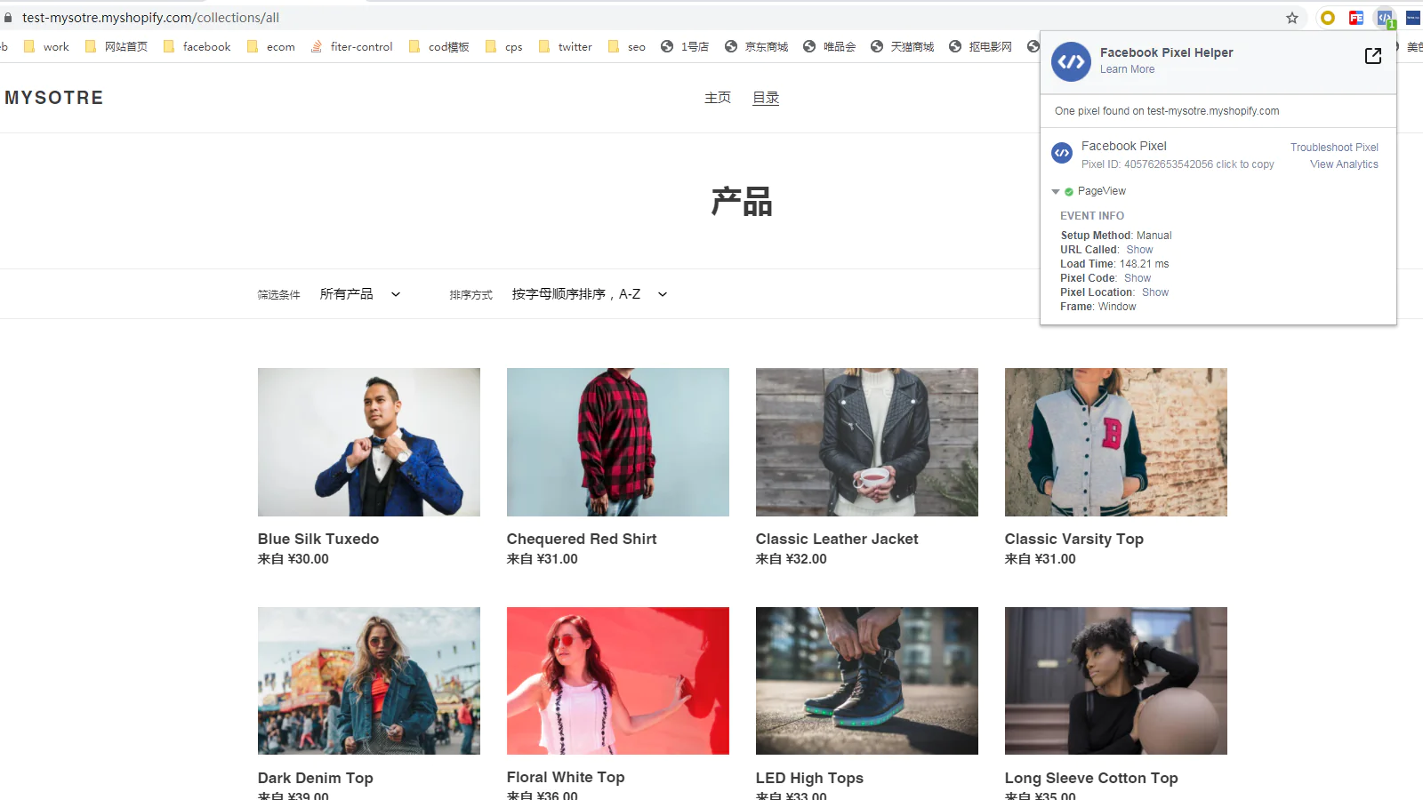Open the View Analytics link
This screenshot has height=800, width=1423.
[1344, 164]
